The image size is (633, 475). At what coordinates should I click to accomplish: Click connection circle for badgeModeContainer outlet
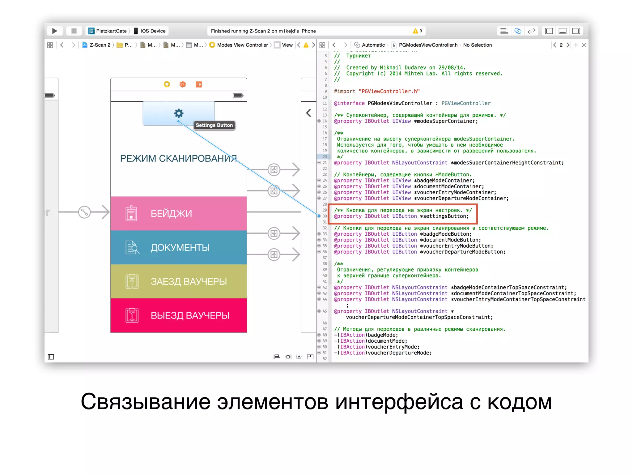(x=319, y=180)
